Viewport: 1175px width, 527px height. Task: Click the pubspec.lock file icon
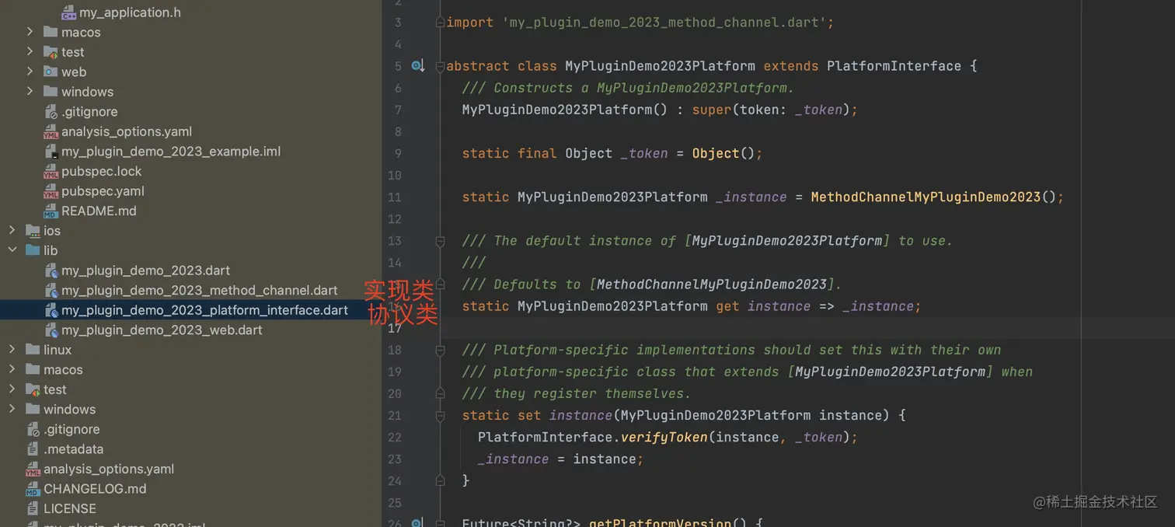coord(51,171)
